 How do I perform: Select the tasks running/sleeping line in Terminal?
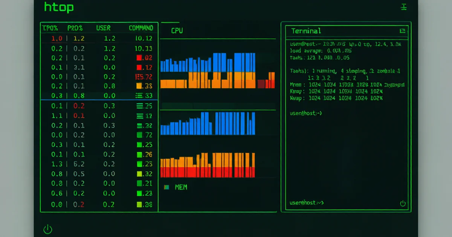point(345,71)
